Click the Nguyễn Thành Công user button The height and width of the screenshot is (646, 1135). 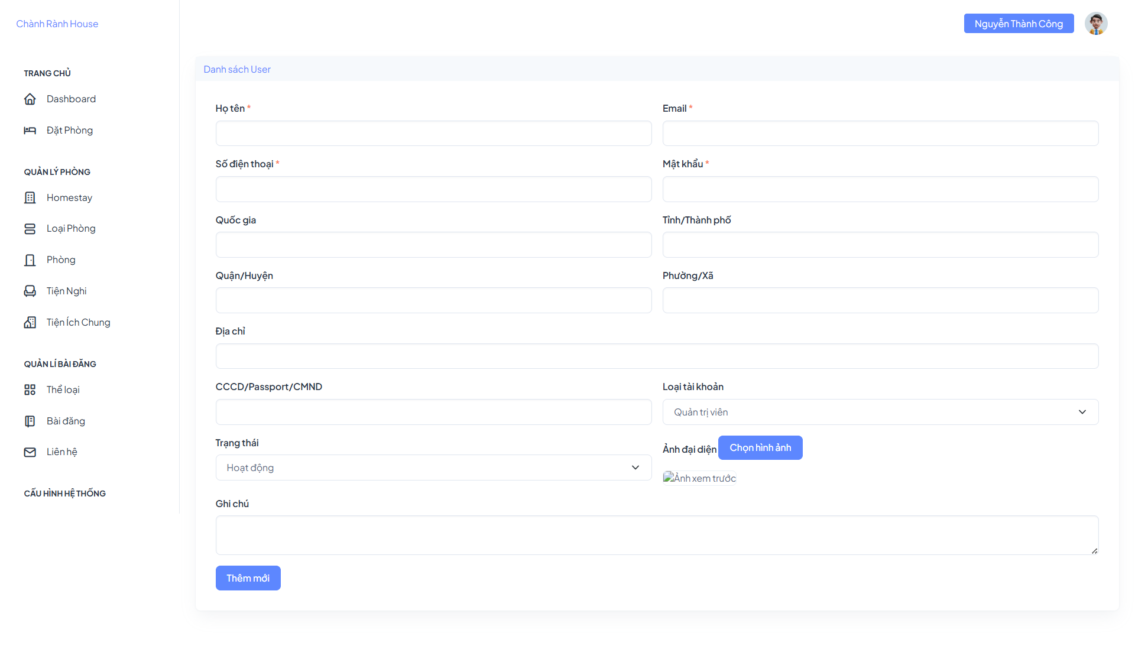click(x=1019, y=24)
